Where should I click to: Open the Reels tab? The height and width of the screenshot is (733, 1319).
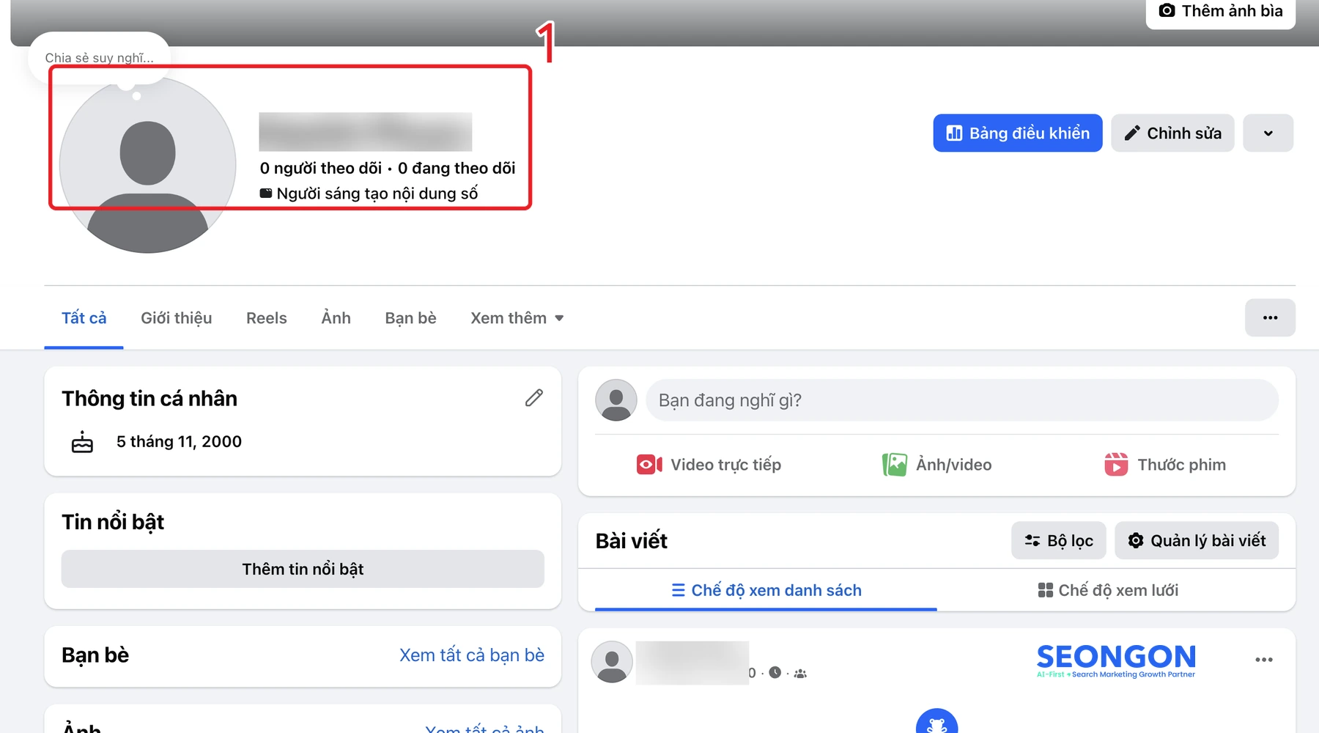pos(266,318)
